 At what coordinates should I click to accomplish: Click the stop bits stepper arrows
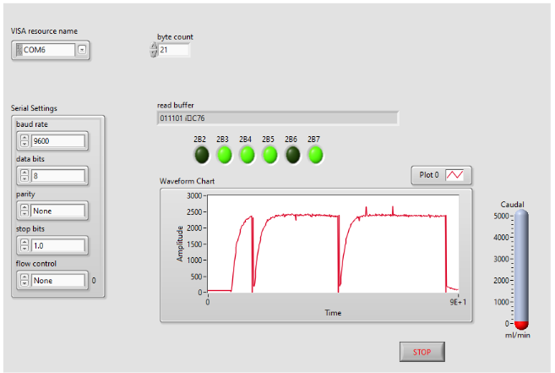pyautogui.click(x=24, y=245)
